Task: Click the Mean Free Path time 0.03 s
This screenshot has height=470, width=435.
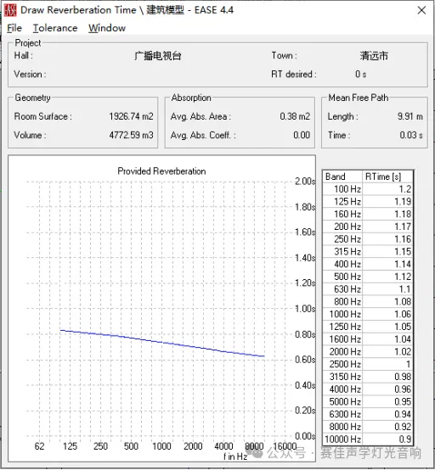Action: tap(411, 135)
